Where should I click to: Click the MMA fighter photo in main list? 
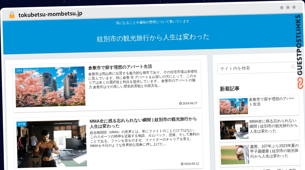(x=52, y=144)
